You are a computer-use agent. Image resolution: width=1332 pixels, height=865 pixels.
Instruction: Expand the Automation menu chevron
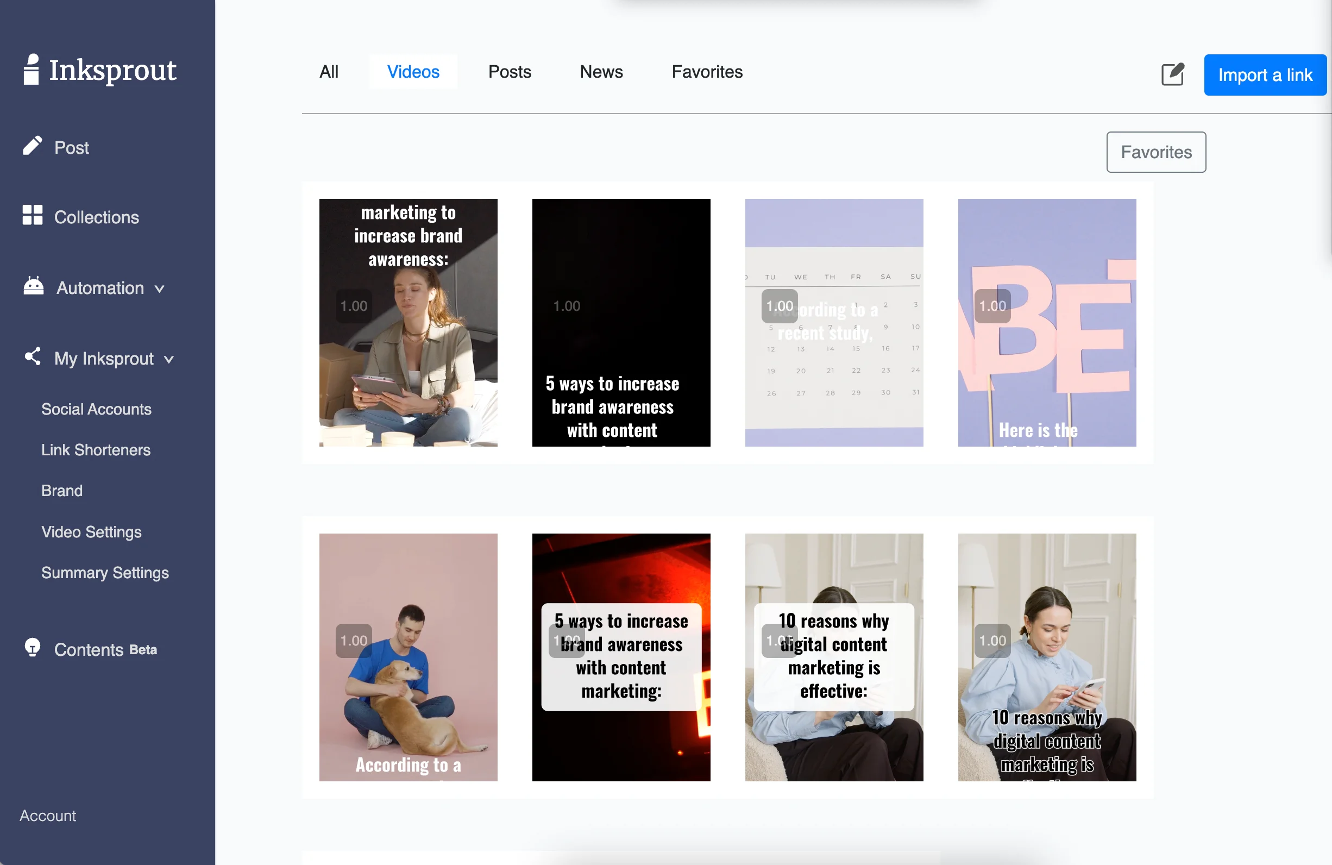coord(160,290)
